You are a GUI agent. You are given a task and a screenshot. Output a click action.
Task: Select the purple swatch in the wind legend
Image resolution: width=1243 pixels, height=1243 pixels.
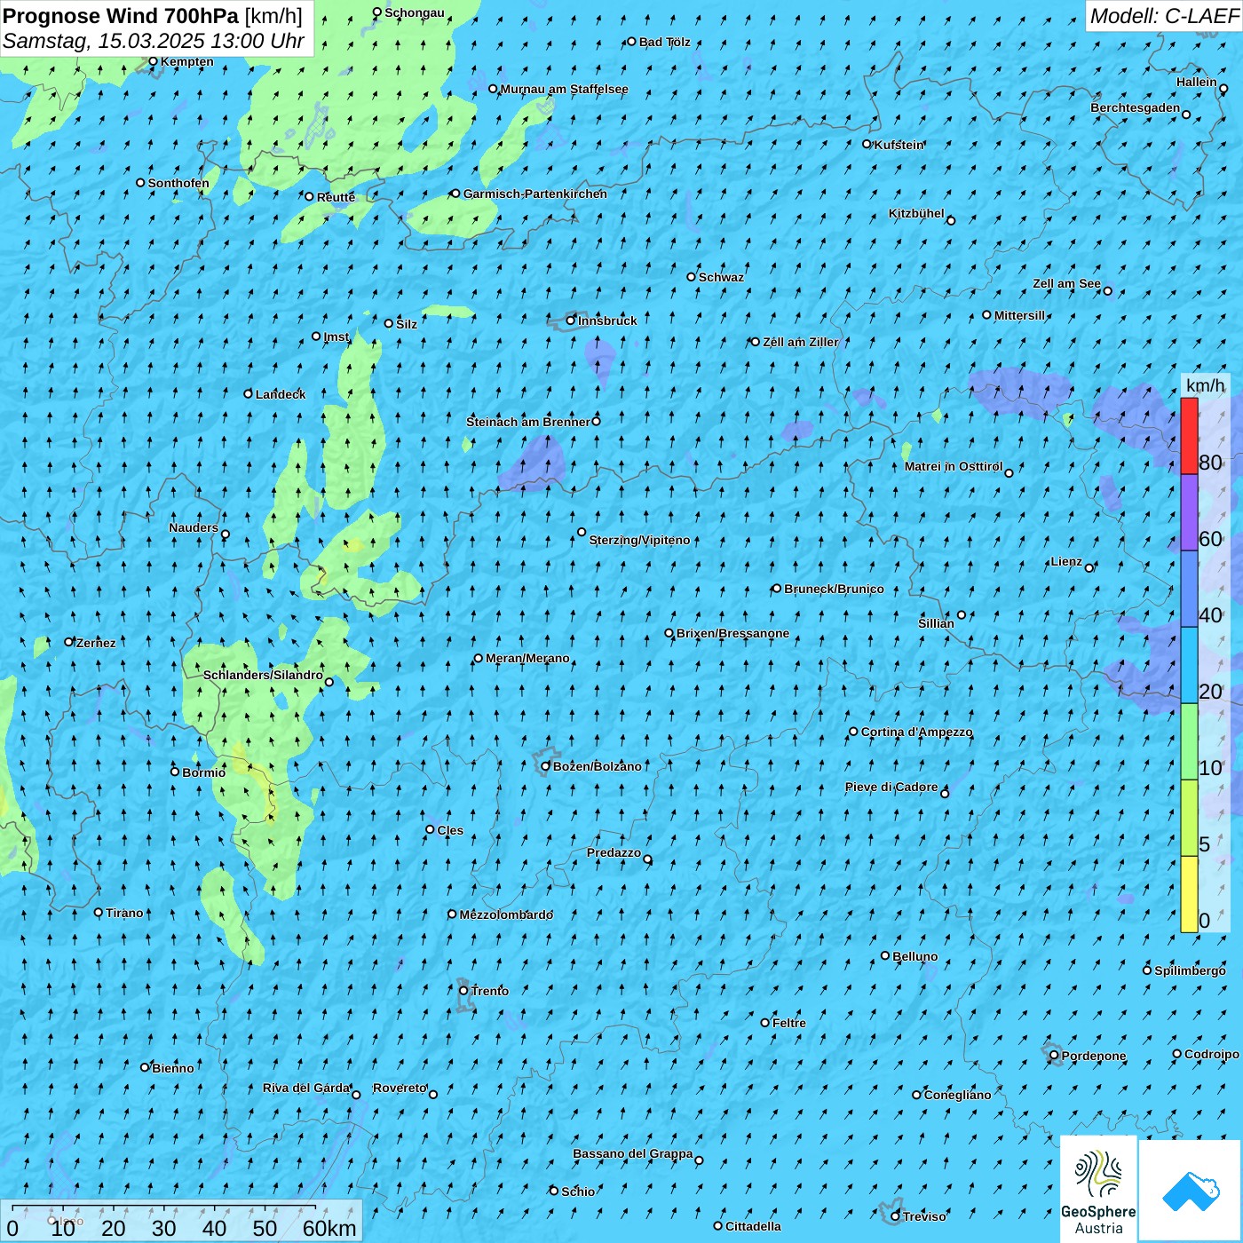pos(1189,512)
